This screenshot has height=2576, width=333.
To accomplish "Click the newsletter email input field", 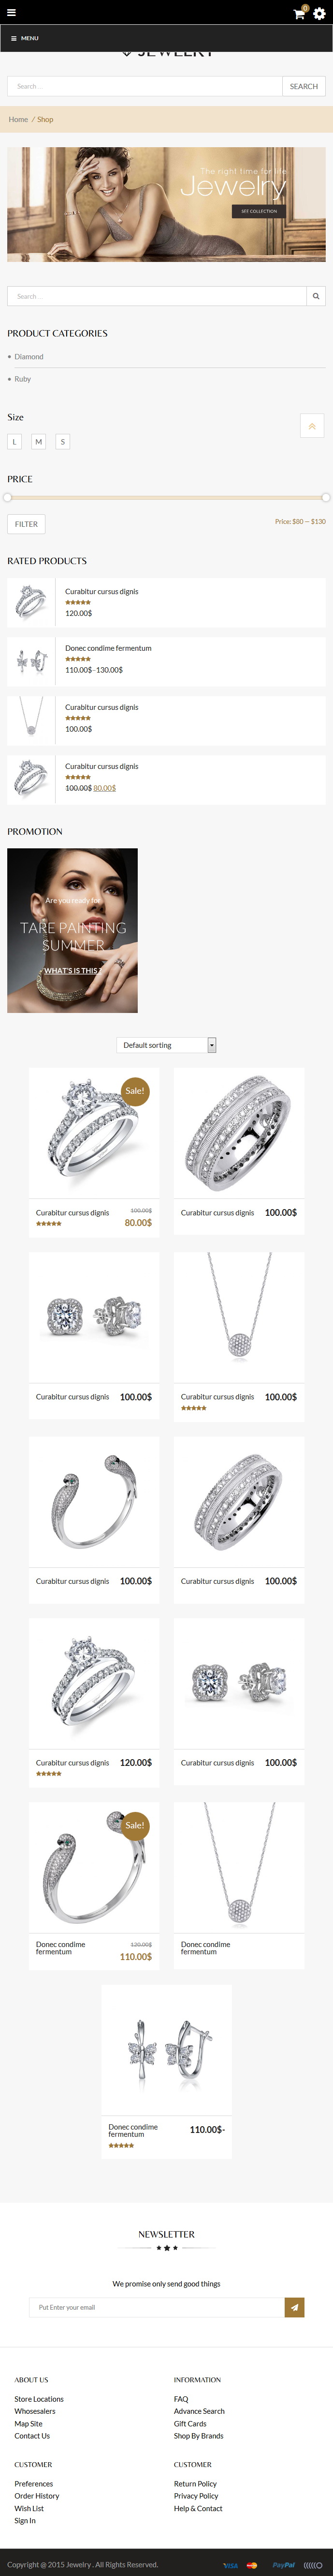I will coord(157,2307).
